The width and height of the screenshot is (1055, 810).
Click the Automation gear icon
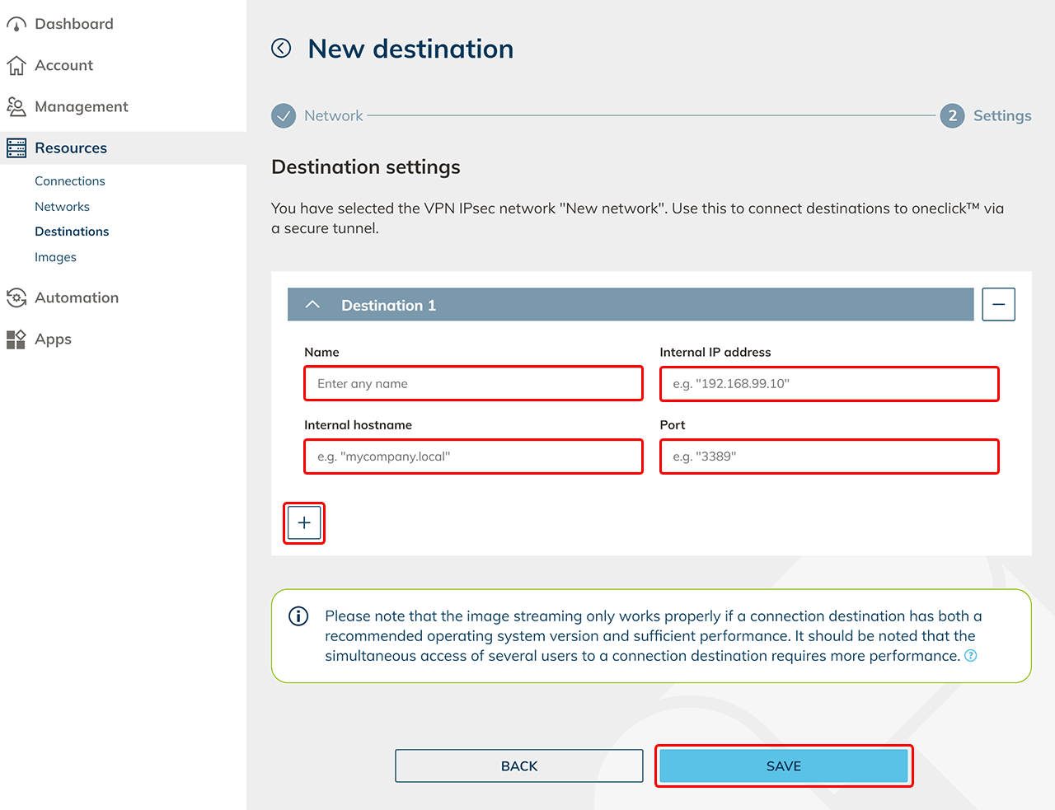click(x=16, y=297)
